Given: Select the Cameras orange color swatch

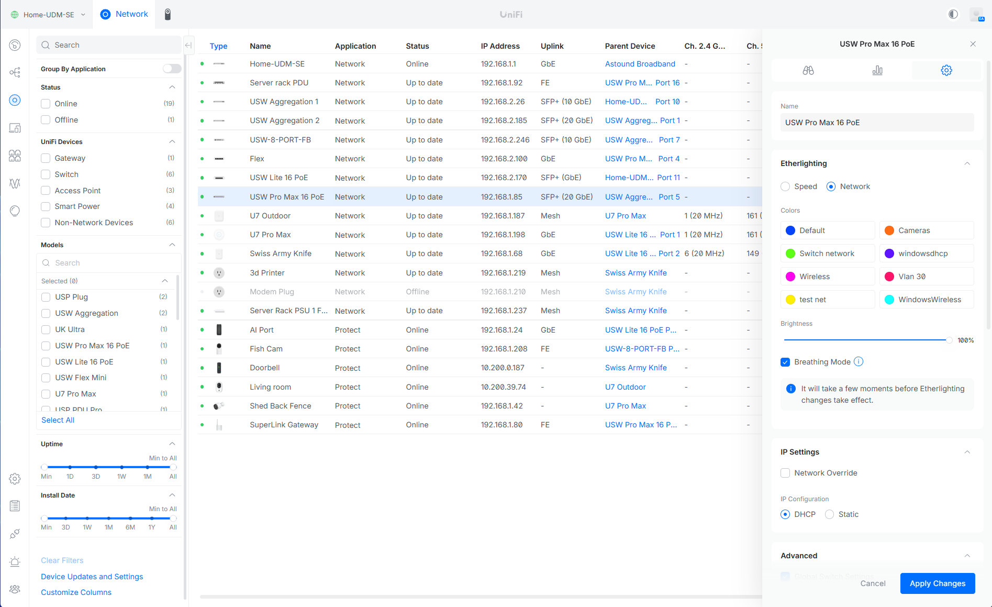Looking at the screenshot, I should pos(889,230).
